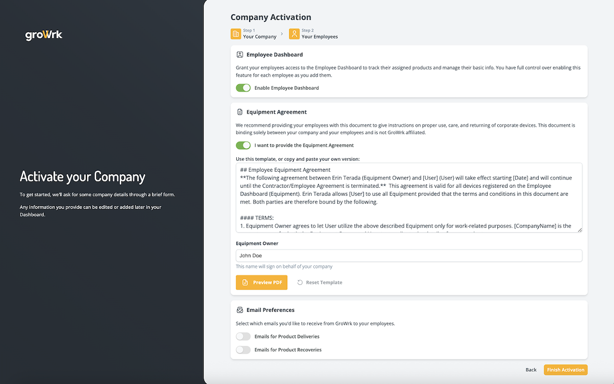Click the Equipment Agreement document icon
The height and width of the screenshot is (384, 614).
point(240,111)
